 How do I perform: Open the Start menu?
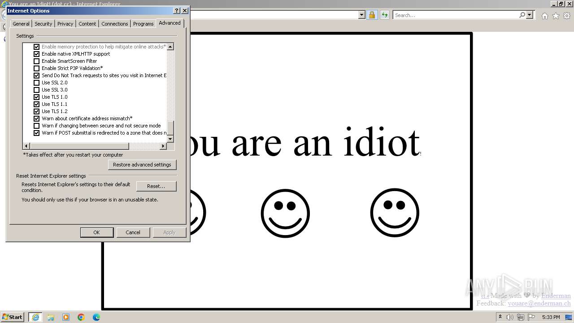coord(12,317)
